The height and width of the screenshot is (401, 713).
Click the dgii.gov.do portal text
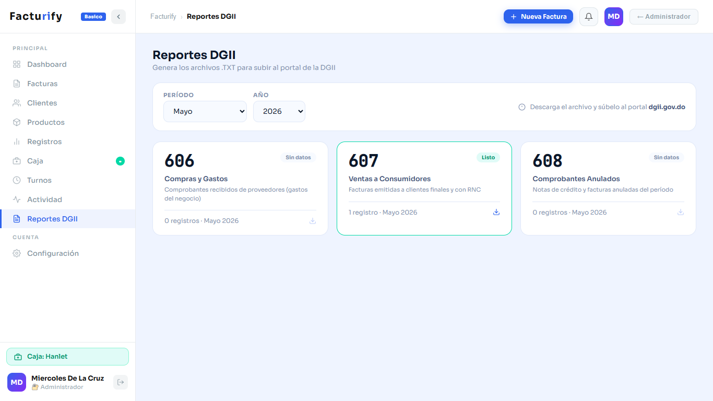(x=667, y=107)
